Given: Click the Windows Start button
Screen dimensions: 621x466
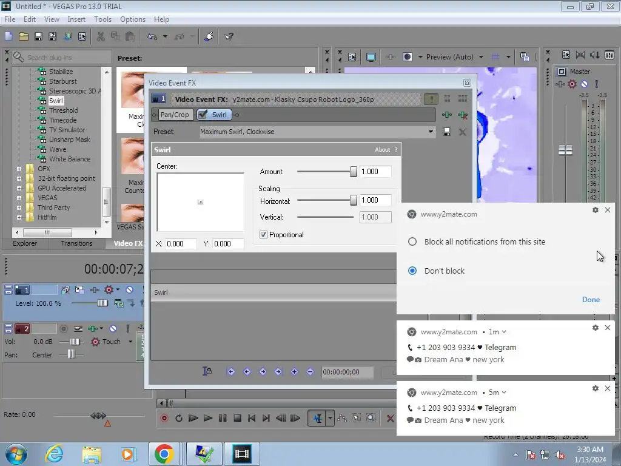Looking at the screenshot, I should point(16,454).
